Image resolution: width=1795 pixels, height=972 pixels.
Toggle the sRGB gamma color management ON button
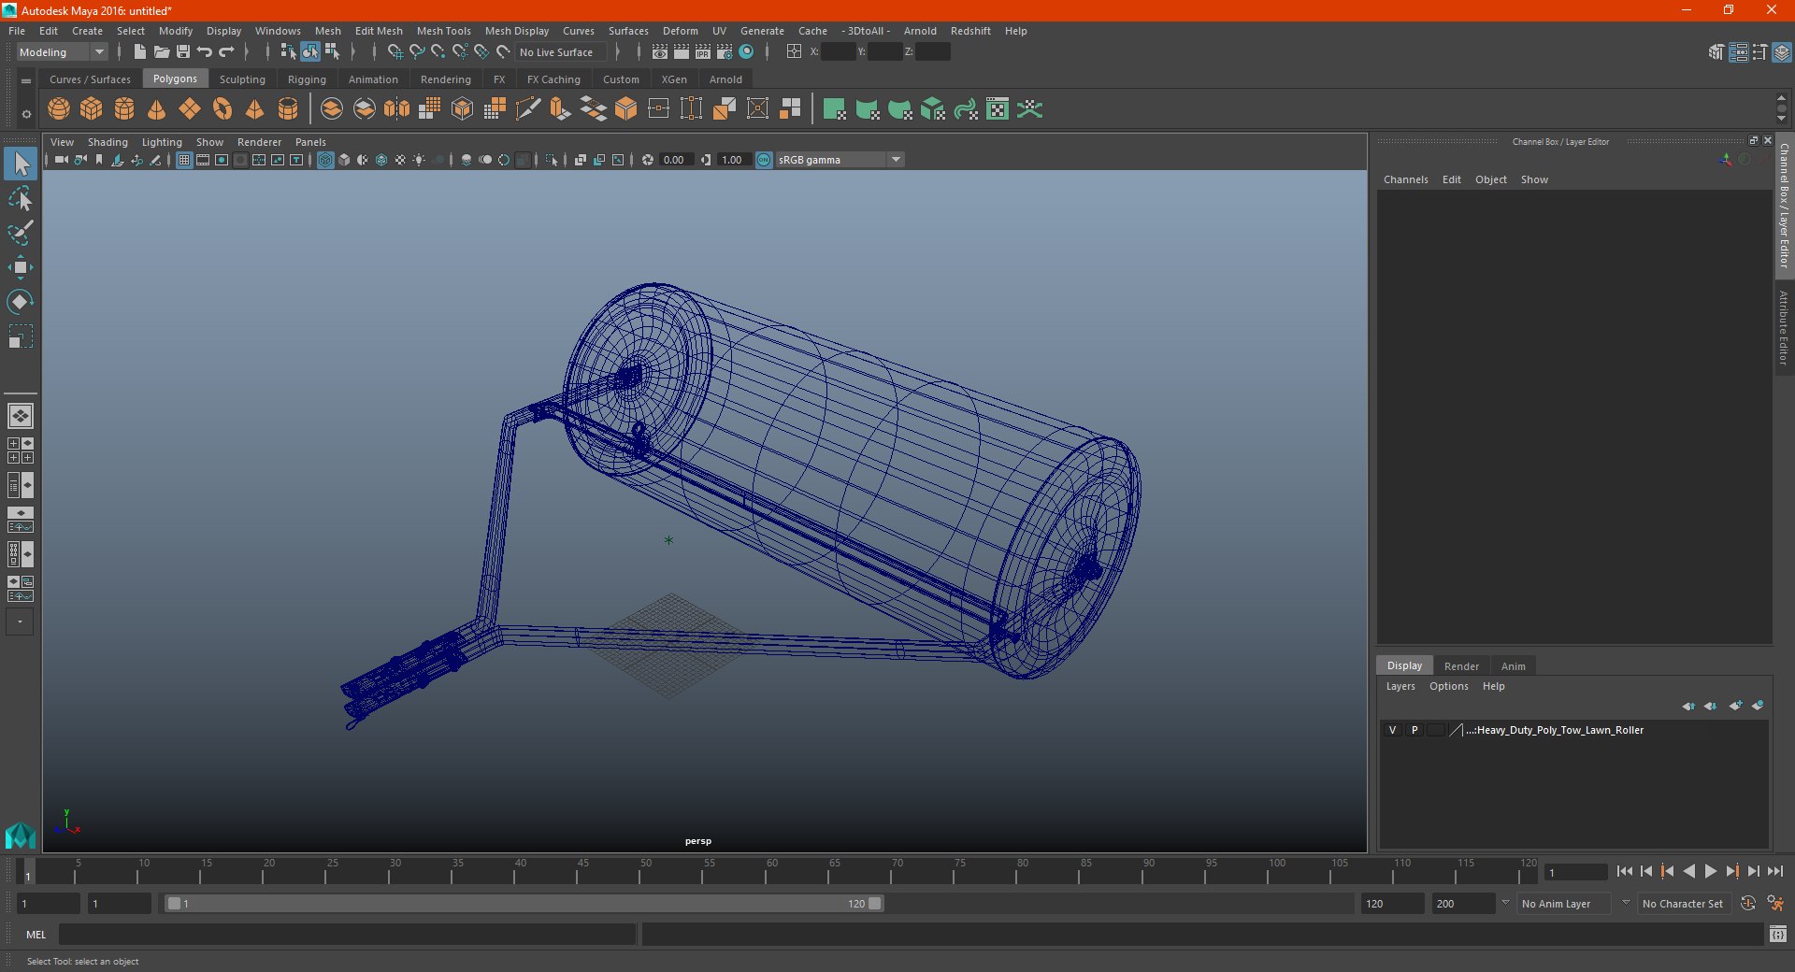pyautogui.click(x=764, y=160)
